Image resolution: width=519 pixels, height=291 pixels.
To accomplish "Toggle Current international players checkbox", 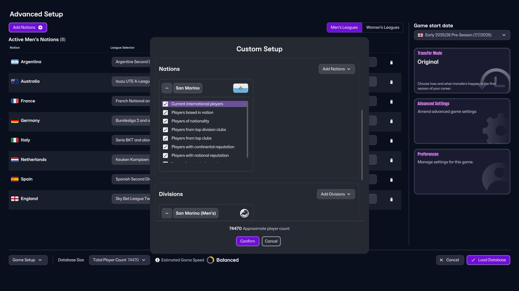I will click(x=165, y=104).
